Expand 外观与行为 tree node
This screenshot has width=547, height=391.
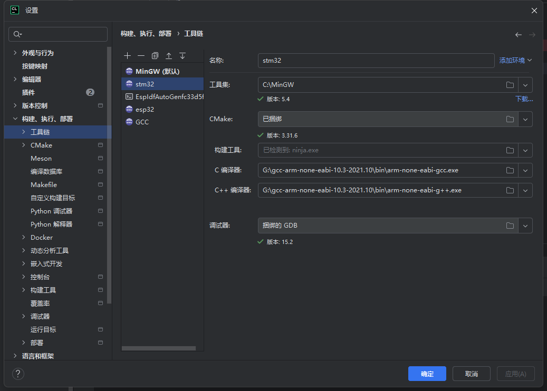[x=15, y=53]
